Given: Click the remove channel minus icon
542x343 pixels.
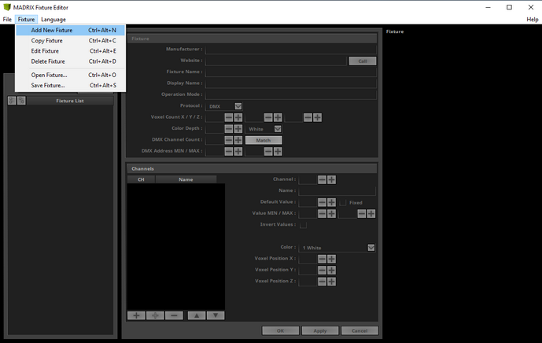Looking at the screenshot, I should tap(174, 315).
